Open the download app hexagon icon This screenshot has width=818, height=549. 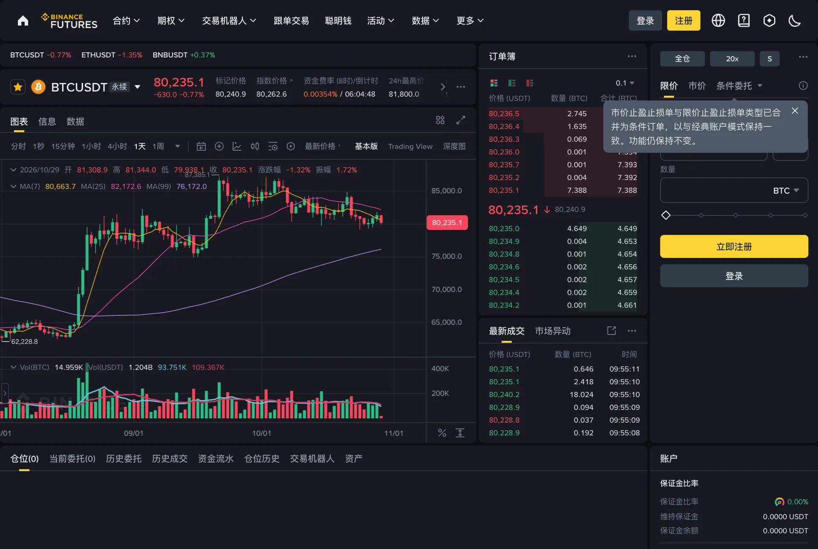pyautogui.click(x=769, y=20)
